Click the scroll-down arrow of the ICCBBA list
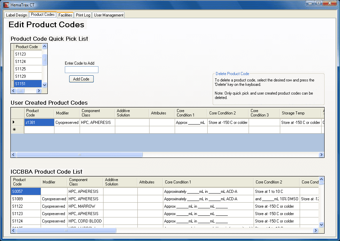The height and width of the screenshot is (241, 340). click(x=321, y=225)
